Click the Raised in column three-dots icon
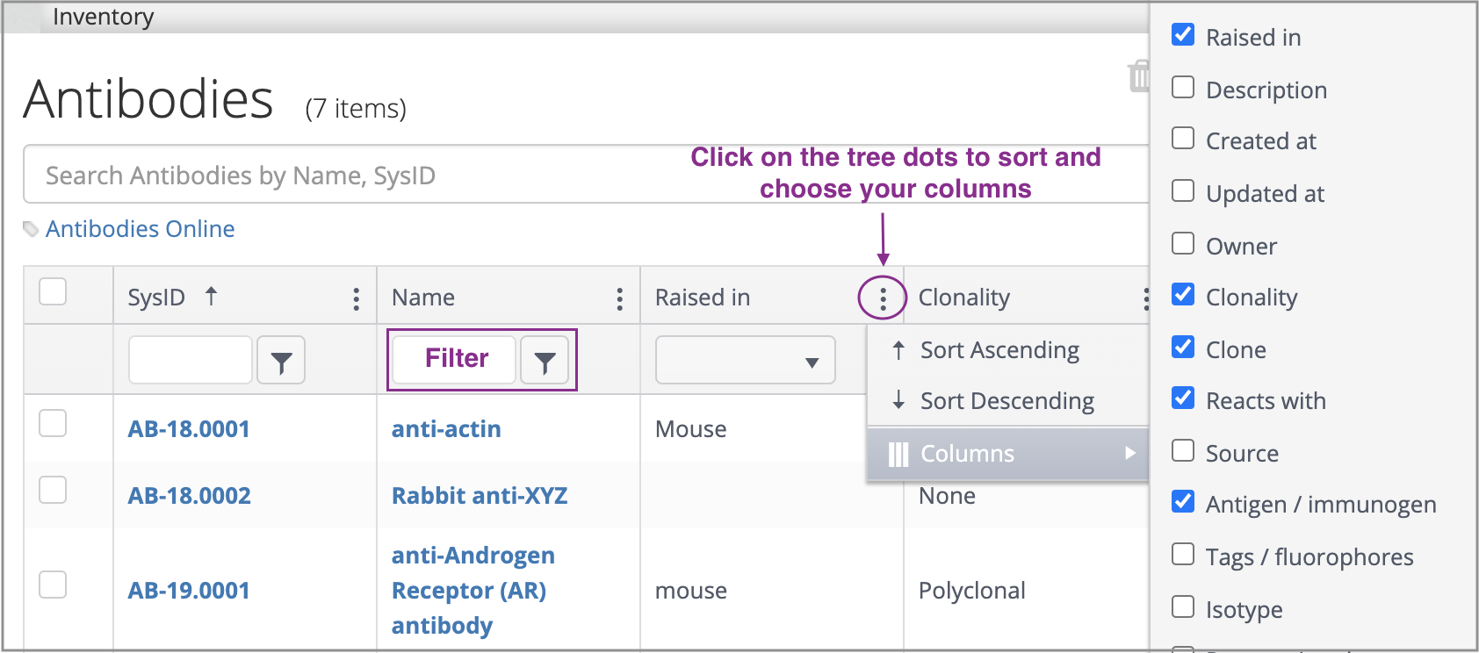This screenshot has height=653, width=1479. pyautogui.click(x=883, y=298)
